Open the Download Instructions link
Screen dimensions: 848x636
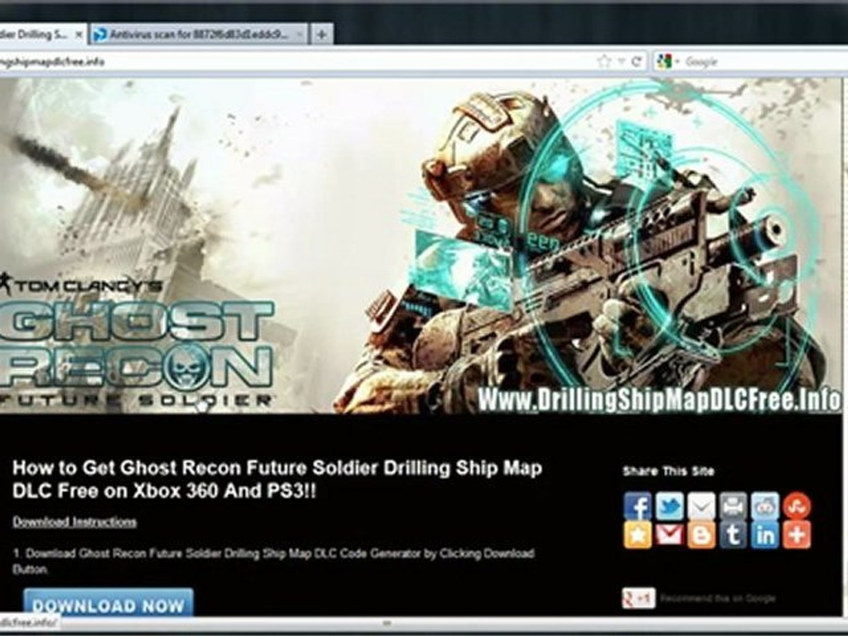click(75, 522)
